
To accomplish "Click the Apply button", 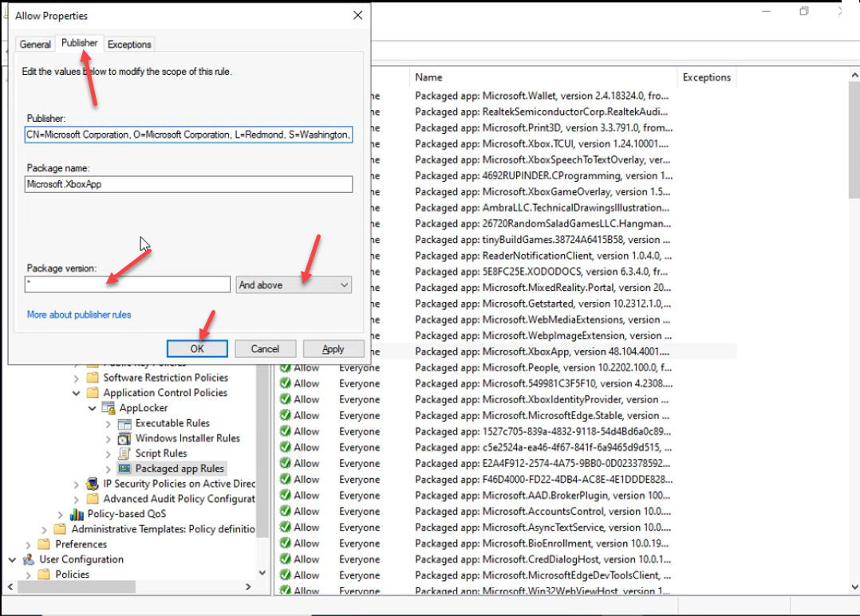I will (x=333, y=348).
